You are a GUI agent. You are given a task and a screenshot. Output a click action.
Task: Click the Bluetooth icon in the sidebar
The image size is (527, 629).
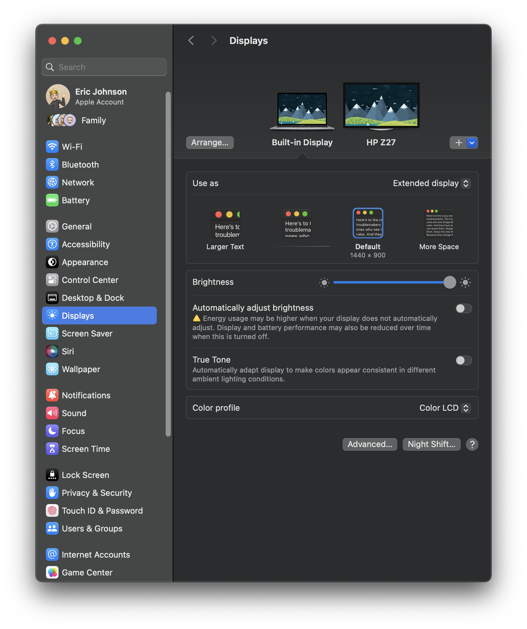(52, 165)
